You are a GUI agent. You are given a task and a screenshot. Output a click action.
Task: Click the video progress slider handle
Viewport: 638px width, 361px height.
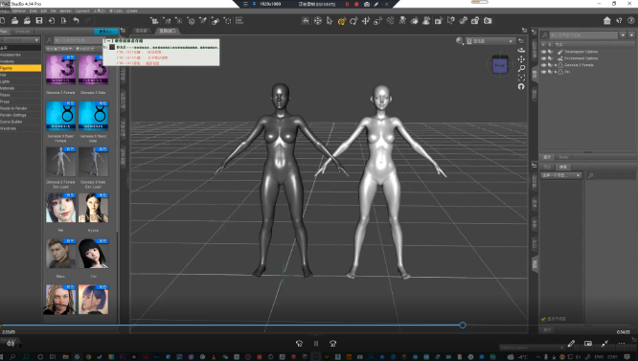point(463,326)
